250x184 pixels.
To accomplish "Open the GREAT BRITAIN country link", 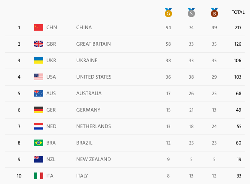I will tap(94, 44).
